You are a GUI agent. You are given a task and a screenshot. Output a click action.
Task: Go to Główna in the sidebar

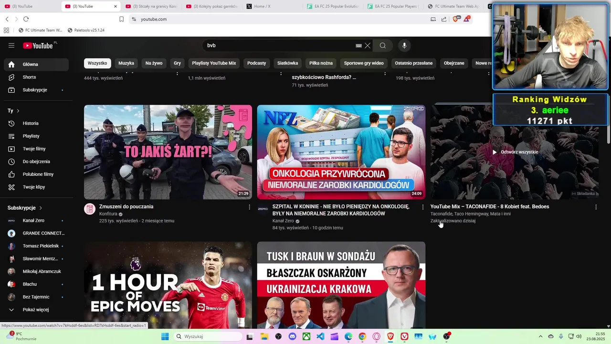click(36, 64)
